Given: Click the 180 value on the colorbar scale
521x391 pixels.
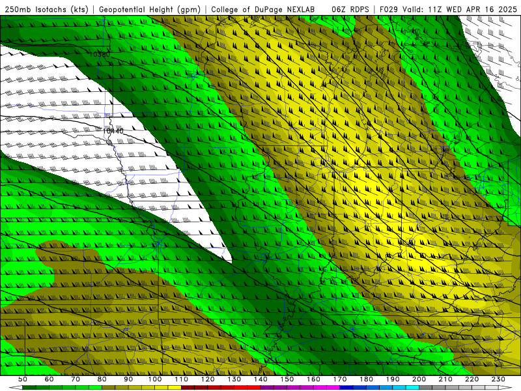Looking at the screenshot, I should click(366, 379).
